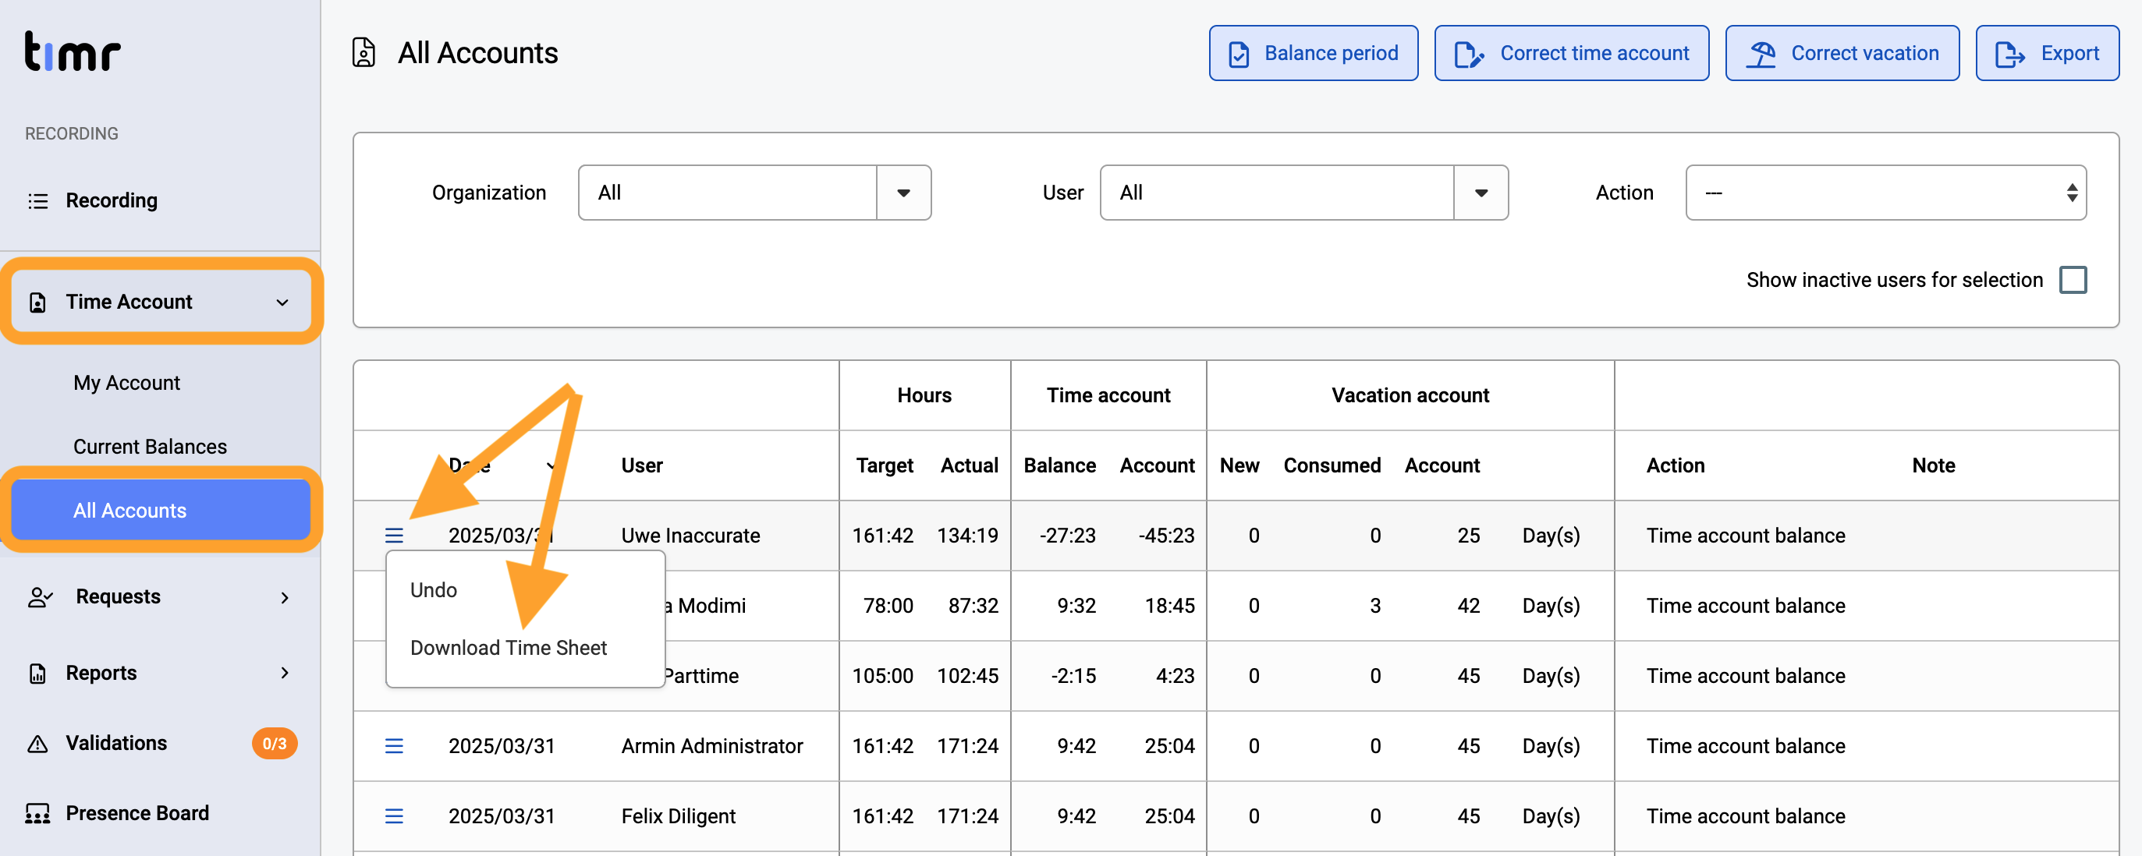This screenshot has height=856, width=2142.
Task: Open the User dropdown arrow
Action: click(x=1480, y=193)
